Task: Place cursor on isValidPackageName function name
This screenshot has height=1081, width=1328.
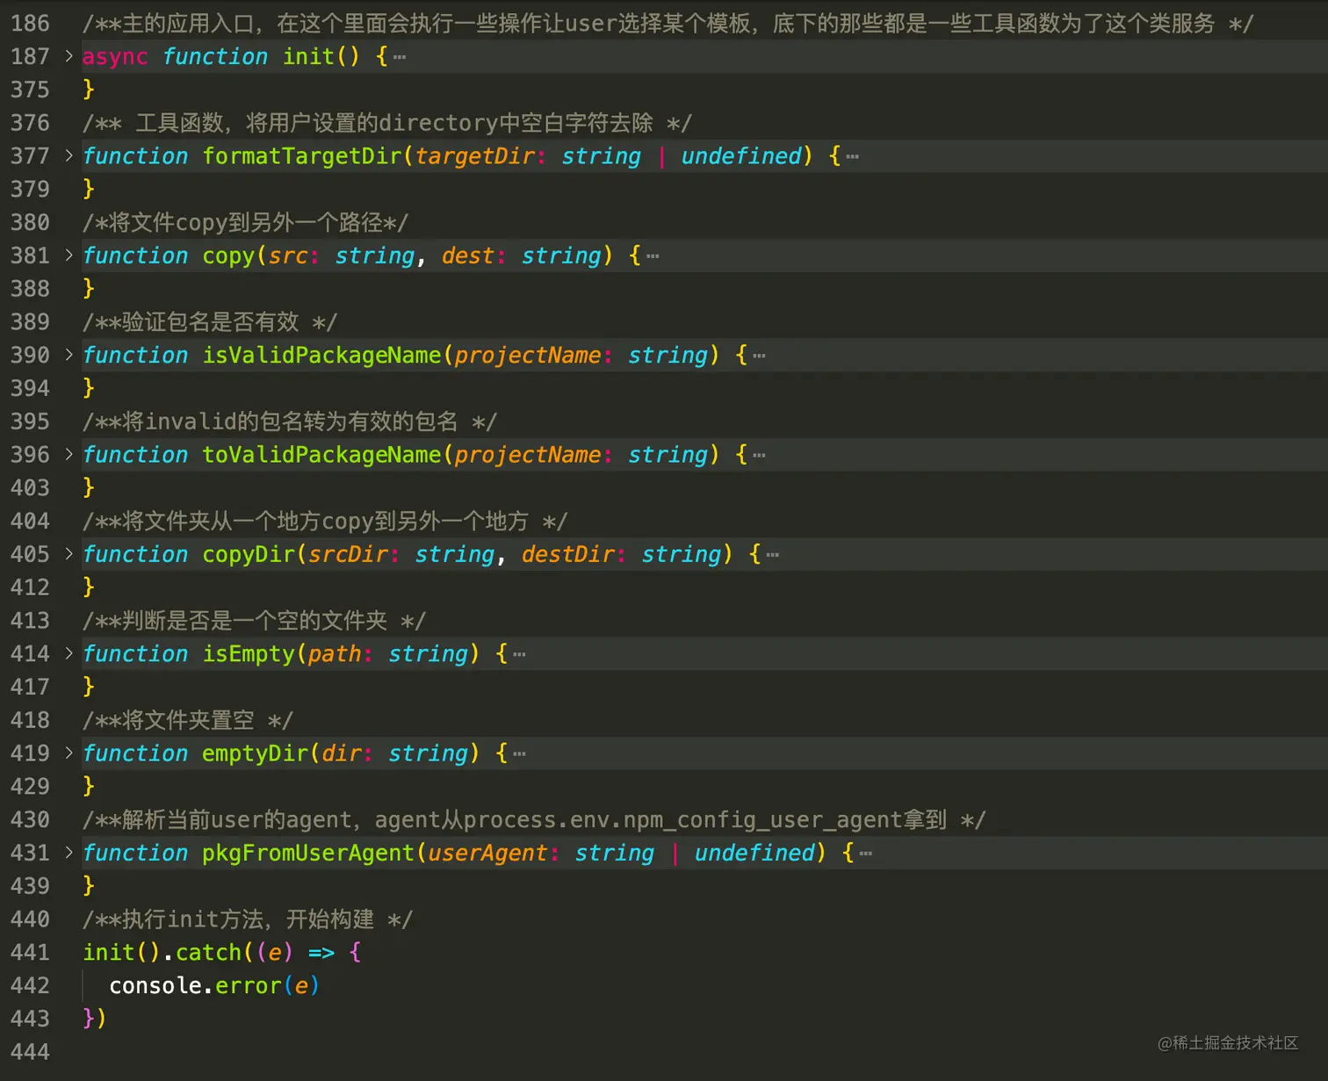Action: (x=322, y=355)
